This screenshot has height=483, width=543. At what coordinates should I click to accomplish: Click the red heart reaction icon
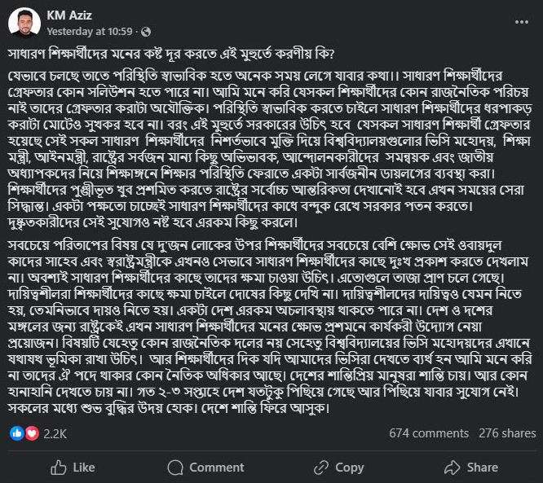[x=32, y=433]
